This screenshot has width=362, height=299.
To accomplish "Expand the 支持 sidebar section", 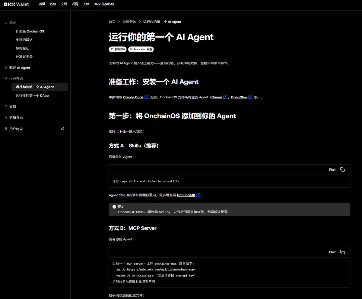I will pyautogui.click(x=13, y=106).
